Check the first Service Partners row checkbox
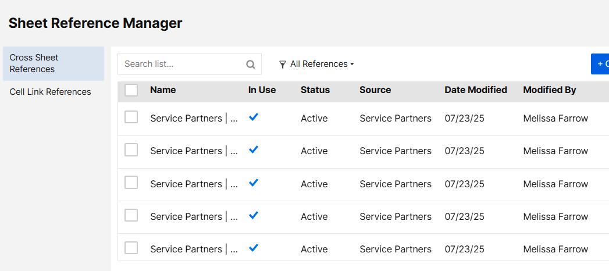The width and height of the screenshot is (609, 271). pyautogui.click(x=131, y=117)
